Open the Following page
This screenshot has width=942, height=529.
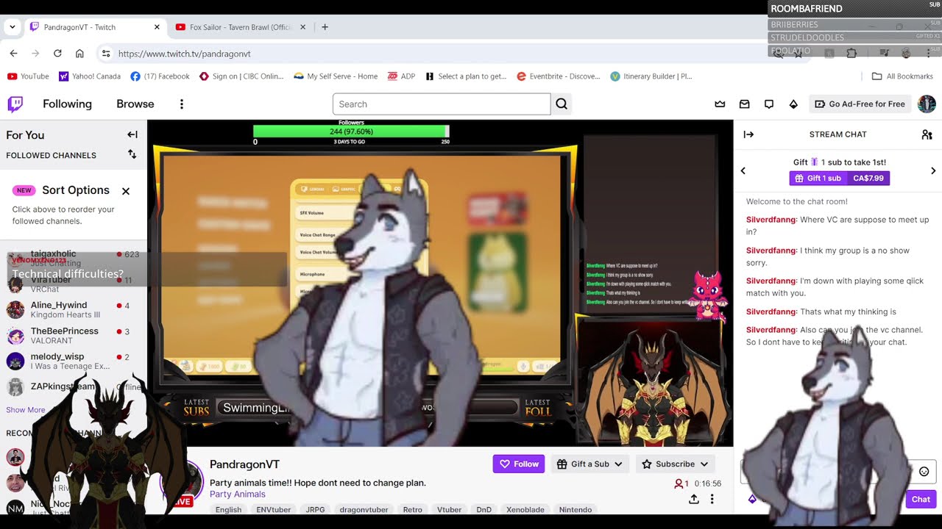click(x=67, y=104)
